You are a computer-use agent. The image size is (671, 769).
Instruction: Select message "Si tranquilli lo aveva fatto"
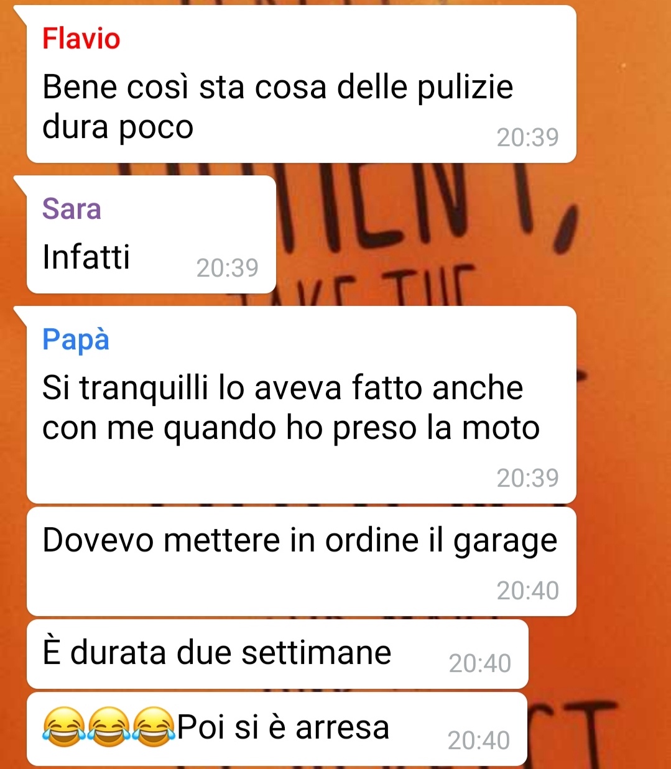pyautogui.click(x=301, y=405)
